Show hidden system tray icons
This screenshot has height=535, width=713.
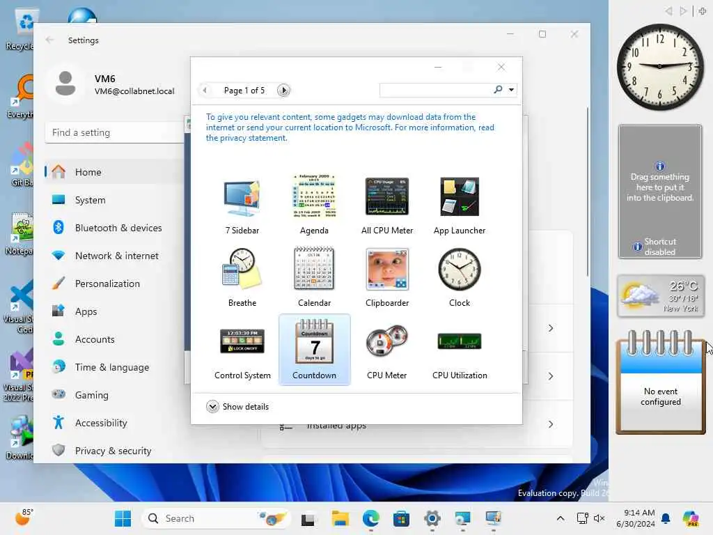click(561, 518)
